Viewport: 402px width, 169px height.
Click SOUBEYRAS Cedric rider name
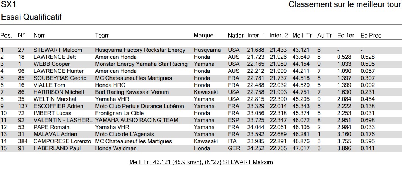tap(60, 78)
